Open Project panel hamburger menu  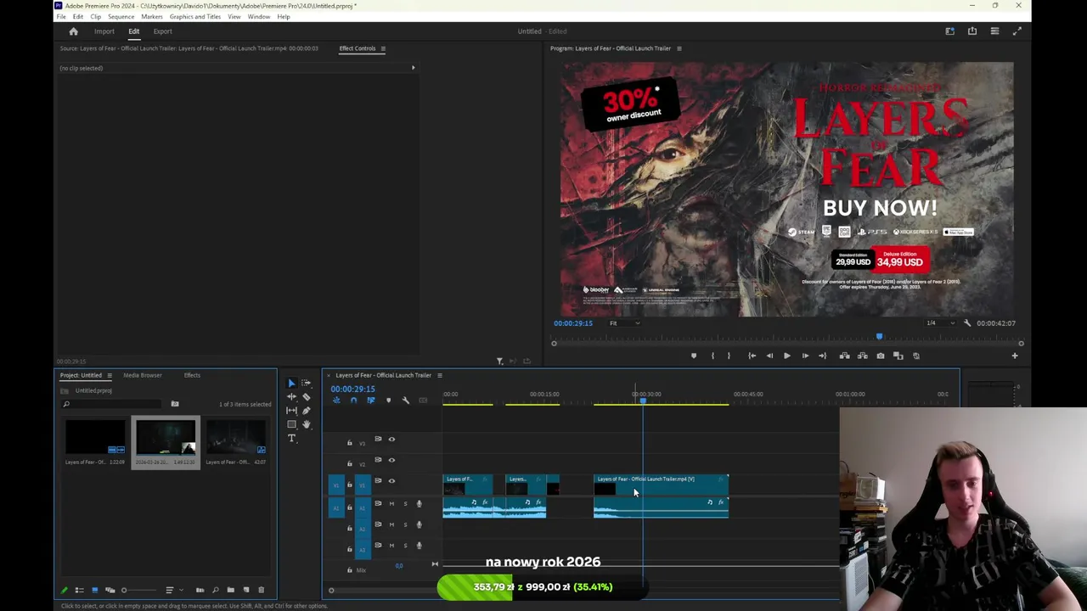(x=109, y=375)
